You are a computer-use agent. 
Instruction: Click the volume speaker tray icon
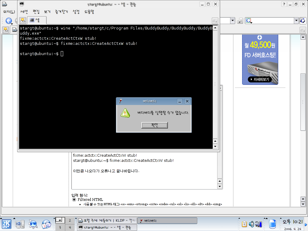coord(252,224)
